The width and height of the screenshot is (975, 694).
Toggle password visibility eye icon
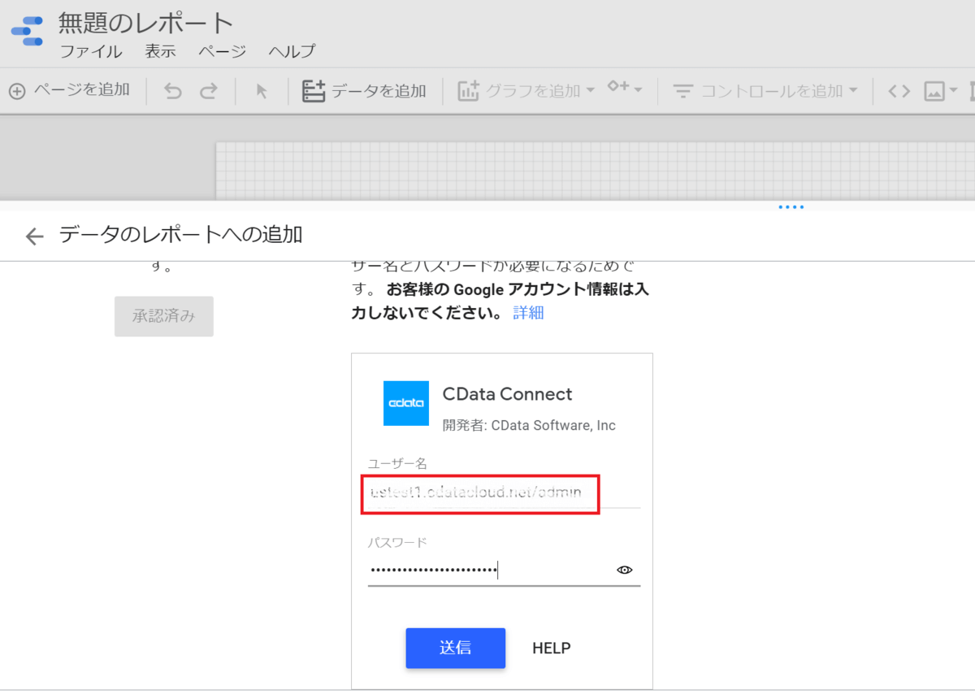point(624,570)
